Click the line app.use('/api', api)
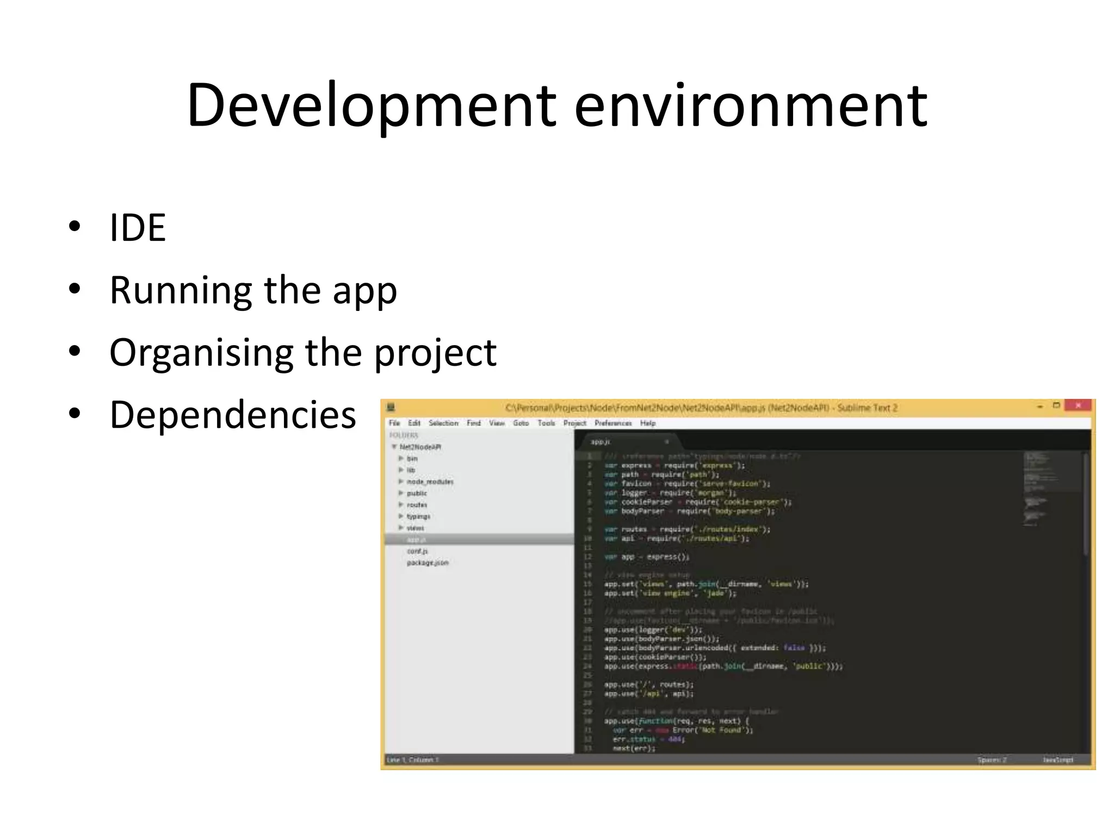 pyautogui.click(x=649, y=694)
